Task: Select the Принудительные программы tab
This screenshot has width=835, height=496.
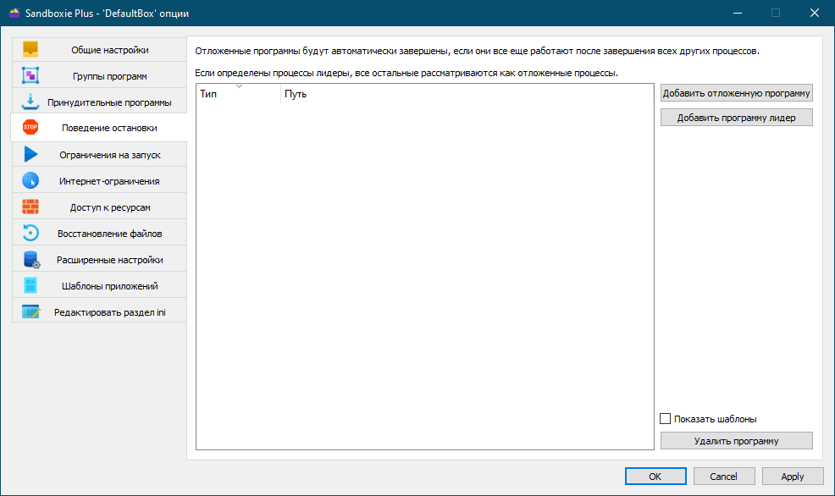Action: (x=99, y=102)
